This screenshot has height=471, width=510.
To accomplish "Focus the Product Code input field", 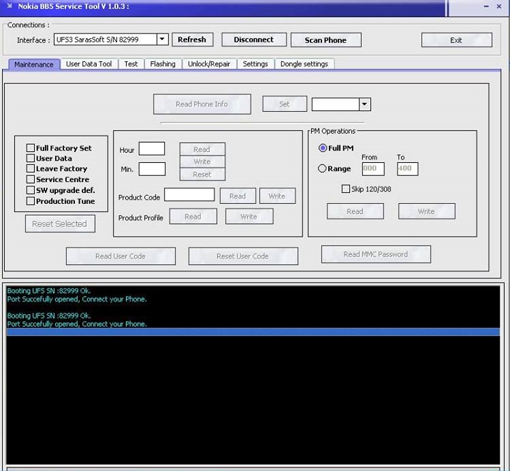I will click(189, 195).
